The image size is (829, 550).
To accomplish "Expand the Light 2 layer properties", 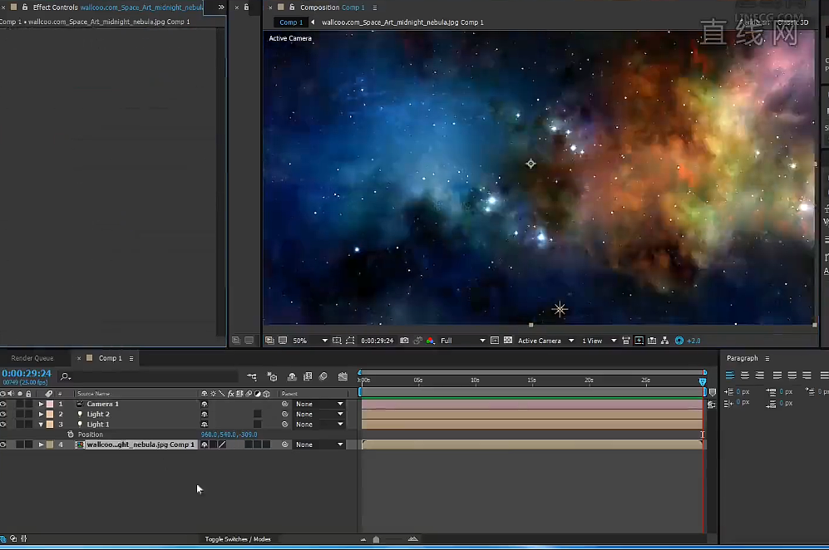I will [41, 415].
